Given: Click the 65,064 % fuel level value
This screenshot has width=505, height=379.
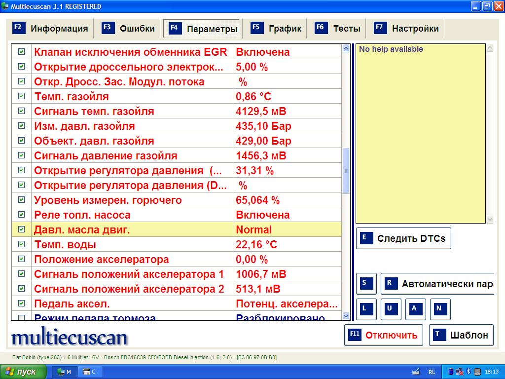Looking at the screenshot, I should click(x=257, y=200).
